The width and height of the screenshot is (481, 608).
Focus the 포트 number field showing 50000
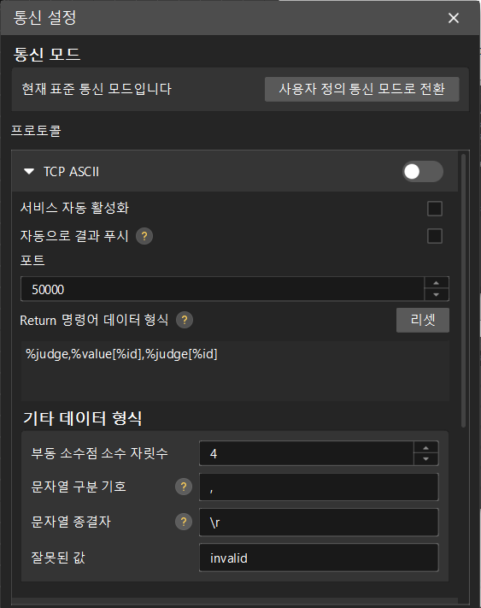click(223, 289)
